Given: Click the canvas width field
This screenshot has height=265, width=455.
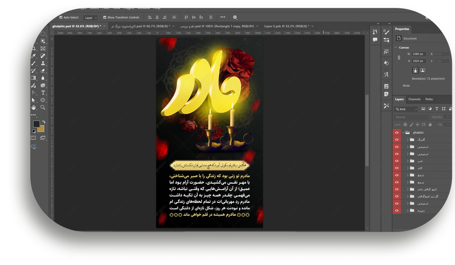Looking at the screenshot, I should (x=418, y=54).
